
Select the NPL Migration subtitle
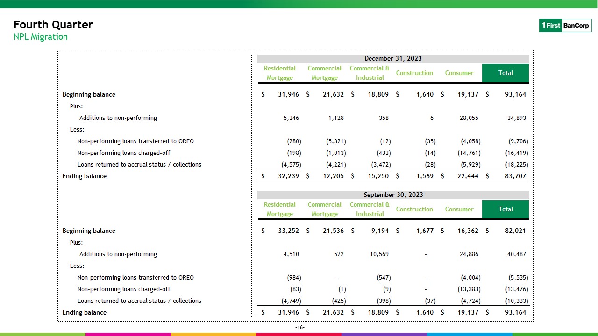(x=41, y=37)
